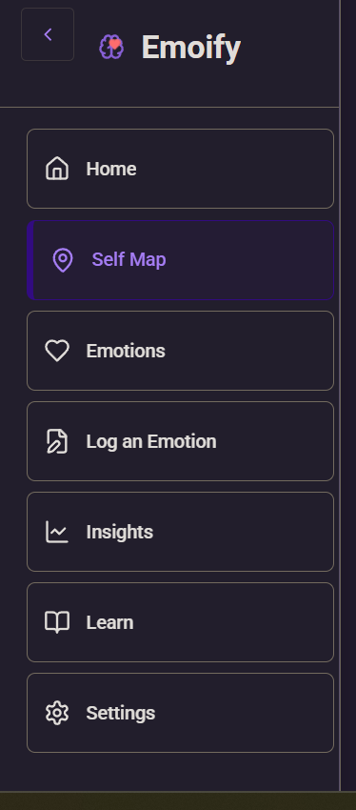The width and height of the screenshot is (356, 810).
Task: Select the Self Map menu item
Action: point(180,260)
